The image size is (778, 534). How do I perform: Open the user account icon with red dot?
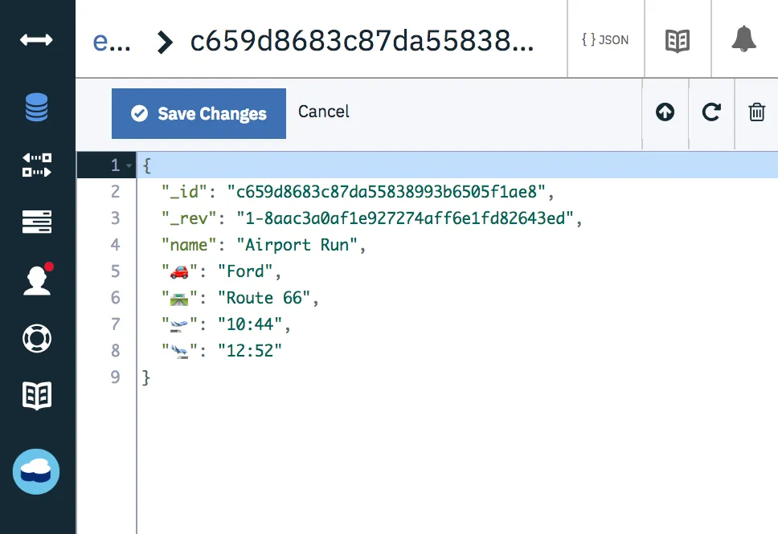[39, 279]
